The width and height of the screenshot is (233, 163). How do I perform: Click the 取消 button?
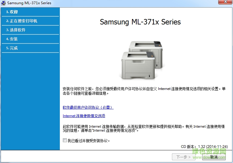214,157
